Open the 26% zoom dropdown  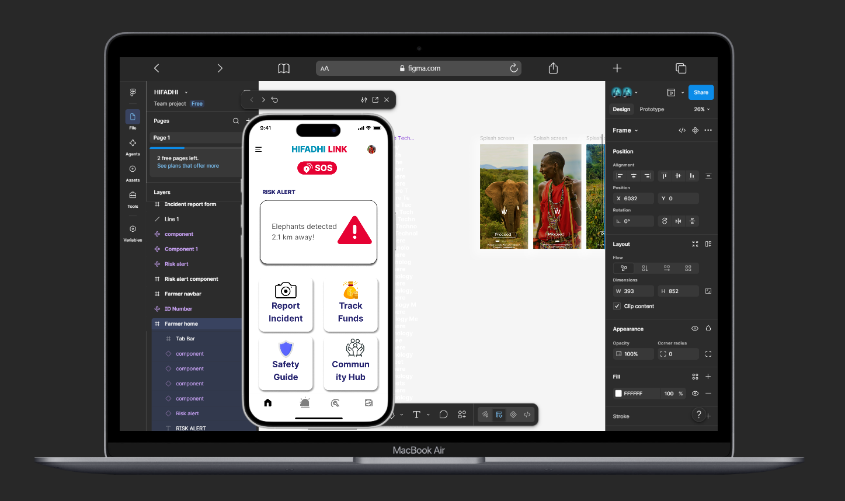702,109
